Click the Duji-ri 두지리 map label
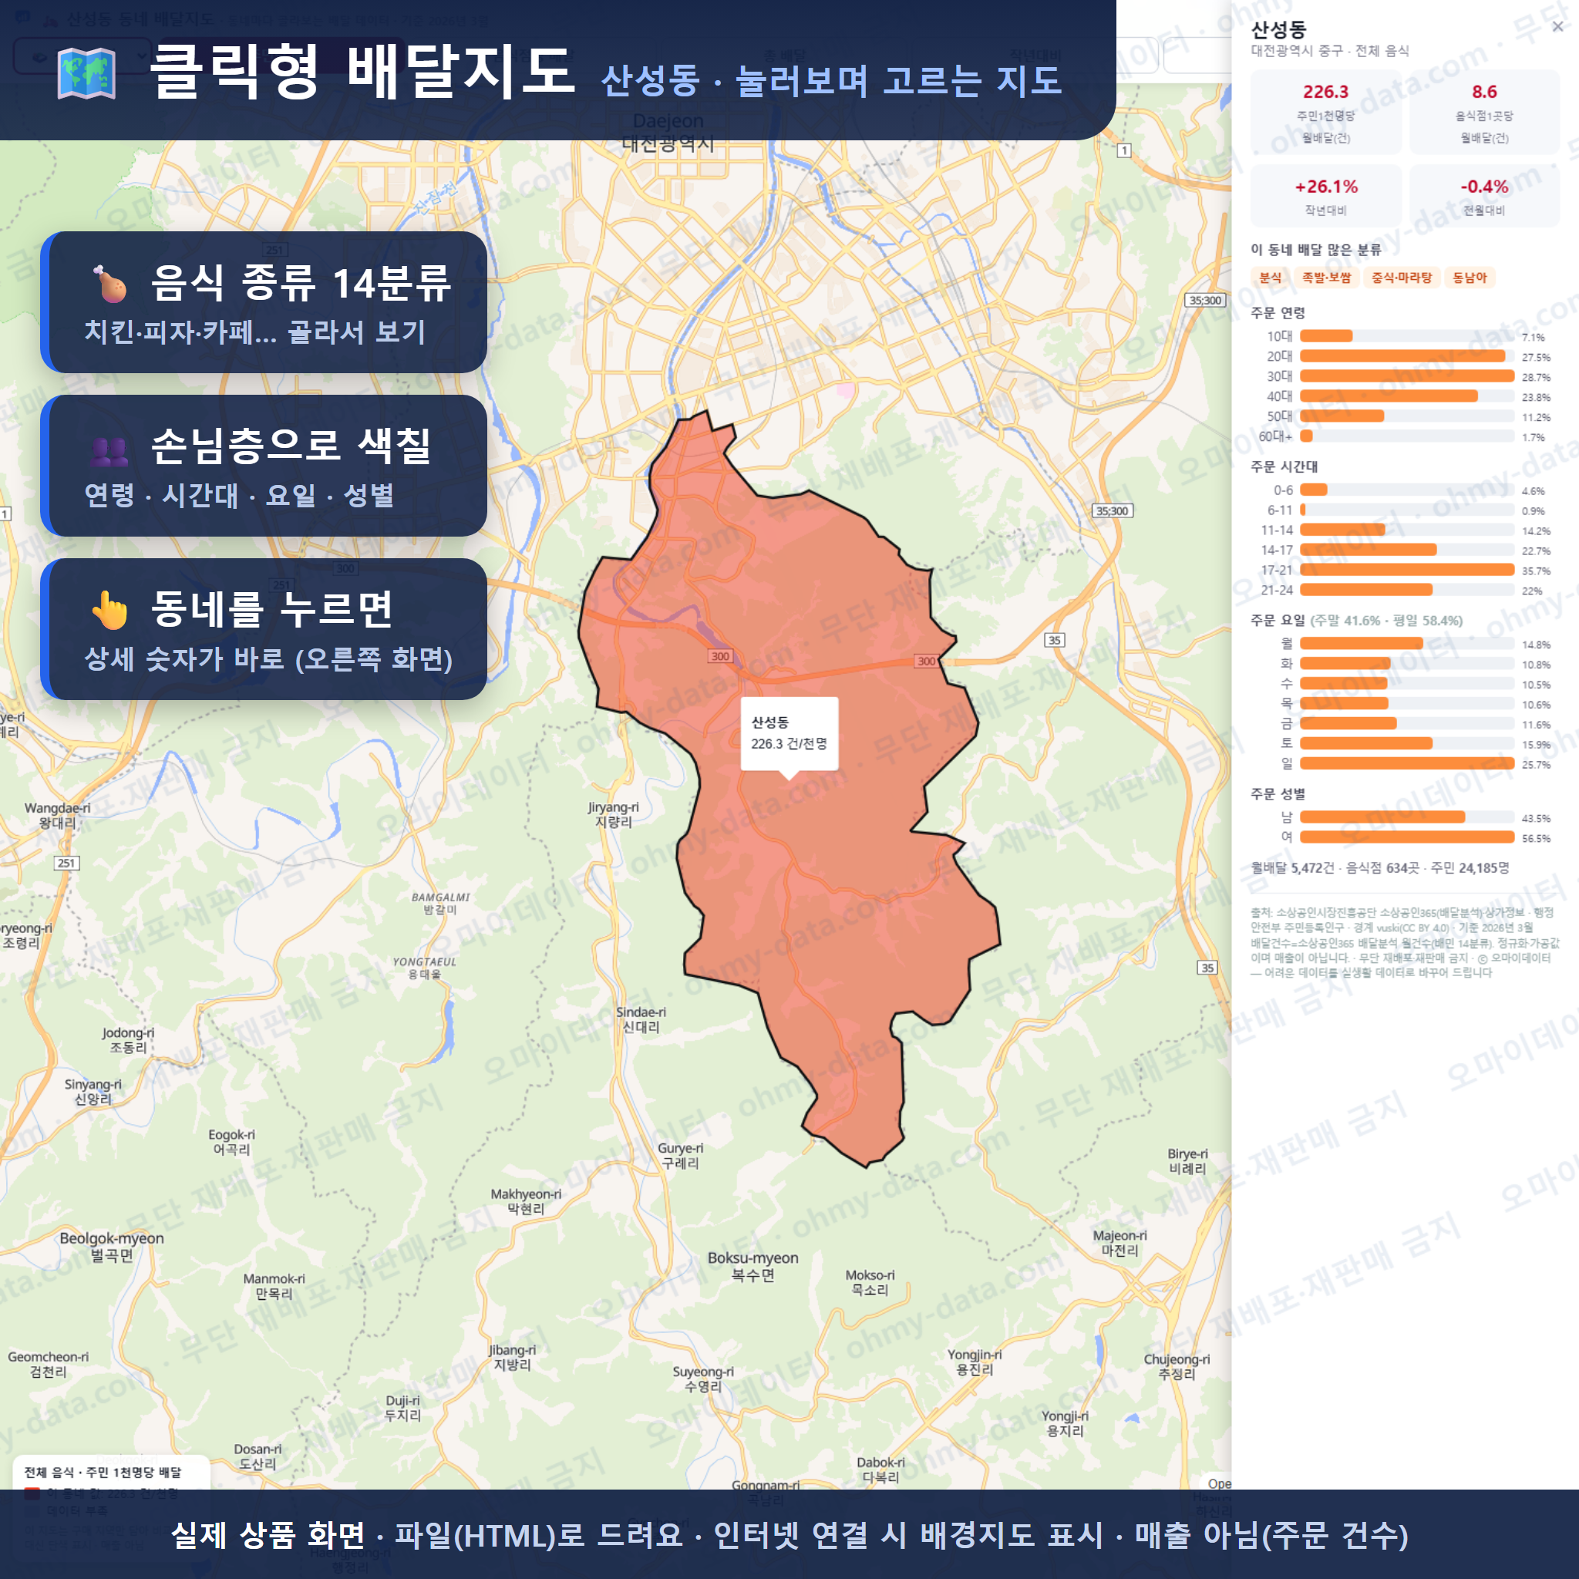 pos(403,1408)
